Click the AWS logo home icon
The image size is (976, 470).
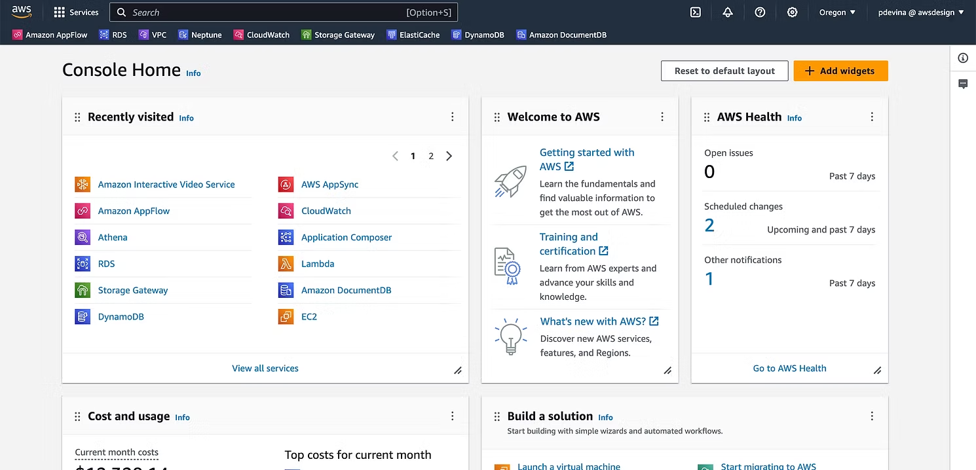pyautogui.click(x=22, y=12)
